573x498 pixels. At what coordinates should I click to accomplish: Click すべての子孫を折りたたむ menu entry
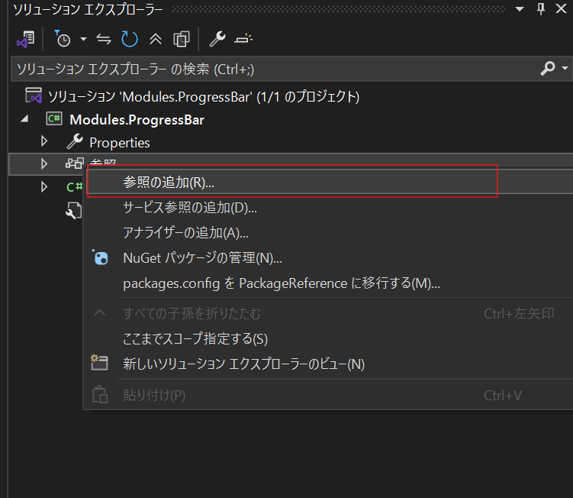click(x=329, y=314)
